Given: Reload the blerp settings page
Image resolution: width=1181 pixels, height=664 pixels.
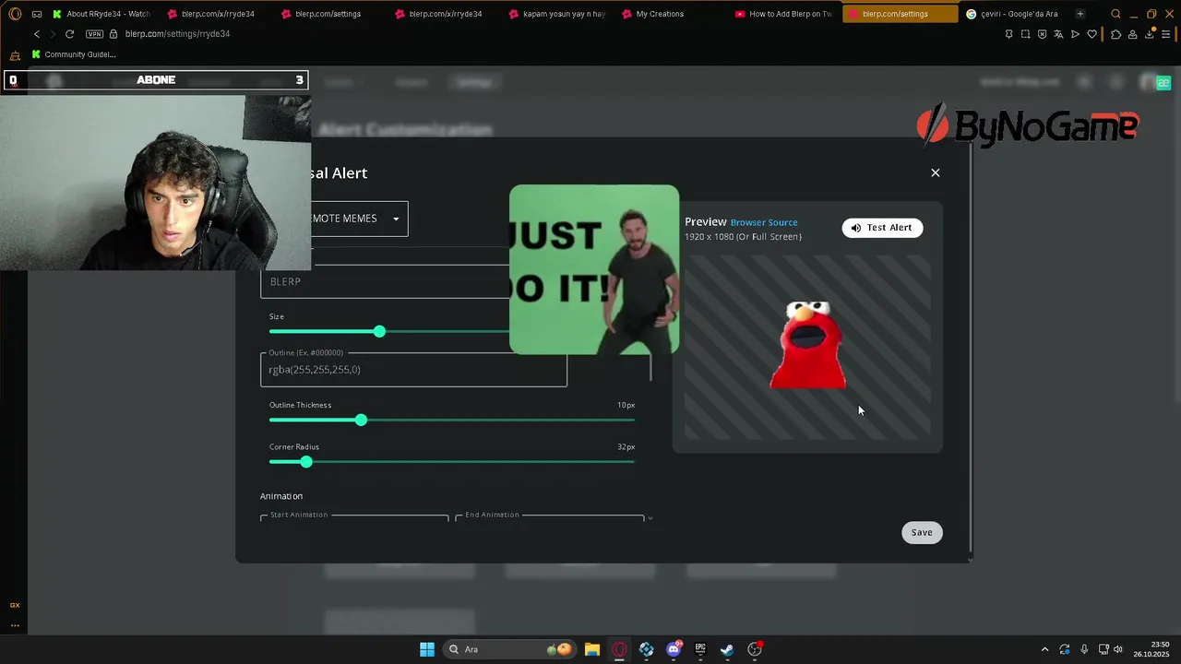Looking at the screenshot, I should [69, 34].
